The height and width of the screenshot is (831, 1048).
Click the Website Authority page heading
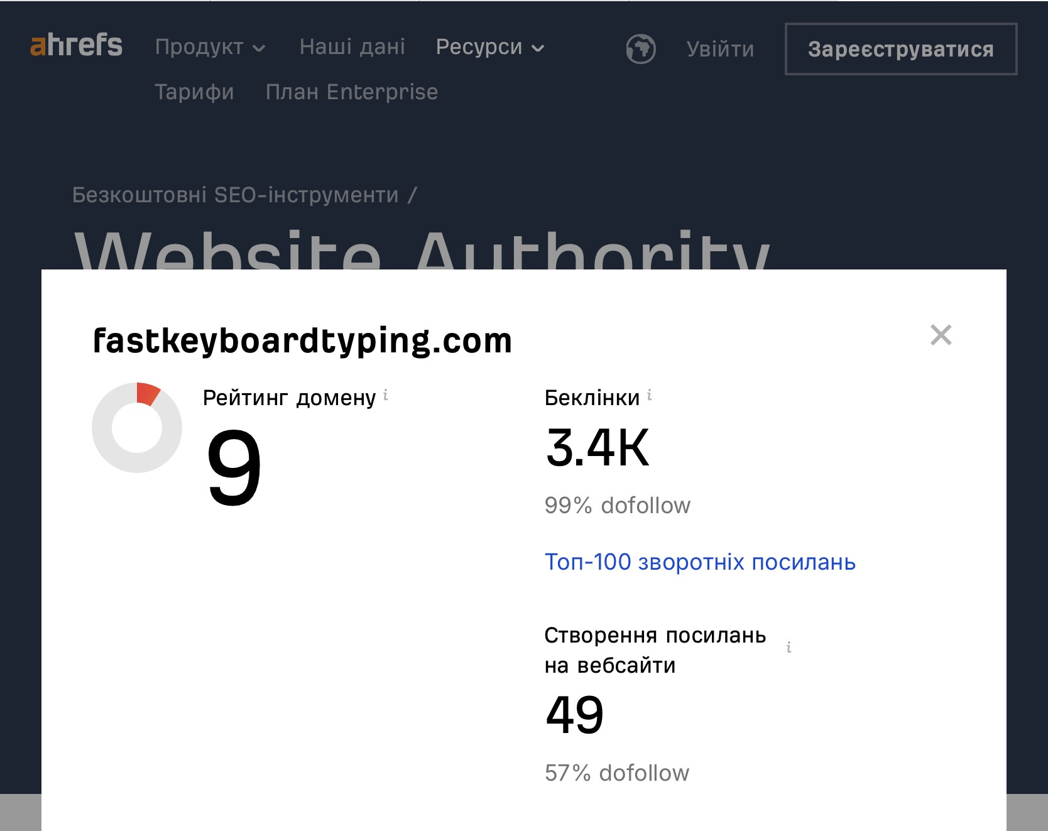422,251
